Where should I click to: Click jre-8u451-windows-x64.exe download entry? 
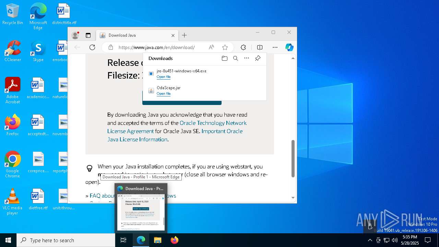(x=205, y=74)
